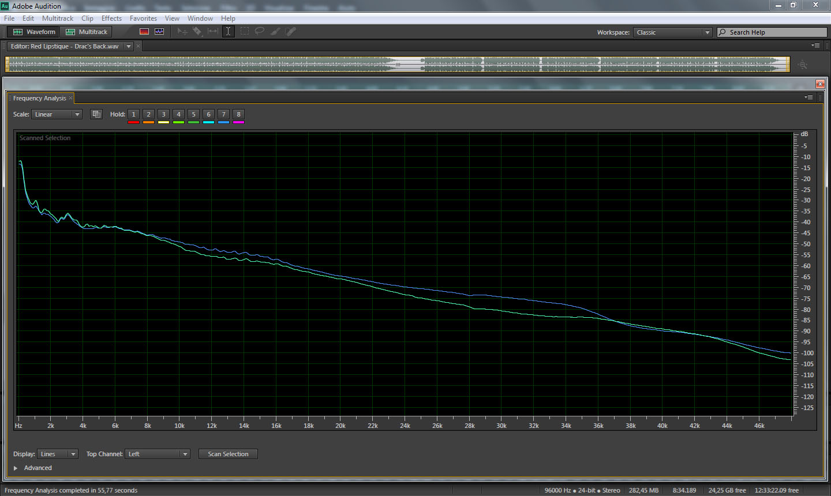Viewport: 831px width, 496px height.
Task: Toggle Hold button 8
Action: pyautogui.click(x=238, y=114)
